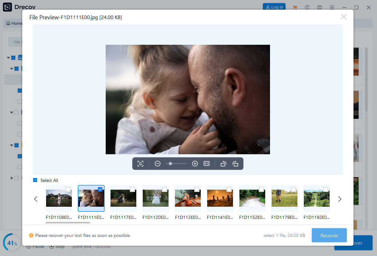Click the zoom slider handle
The height and width of the screenshot is (256, 377).
pyautogui.click(x=170, y=164)
